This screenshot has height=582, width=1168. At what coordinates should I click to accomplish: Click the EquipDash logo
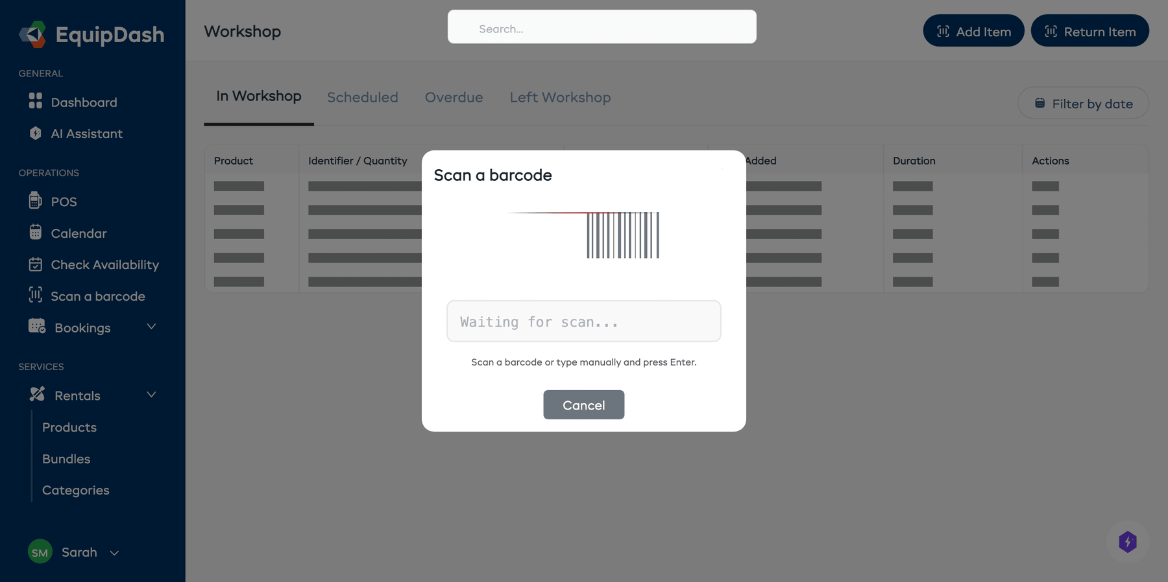point(91,34)
